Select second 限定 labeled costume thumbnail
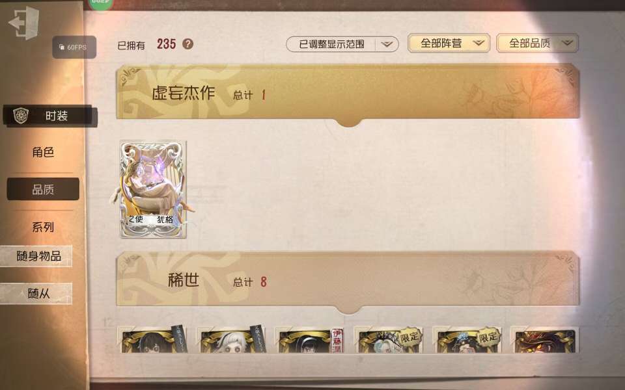The width and height of the screenshot is (625, 390). 468,341
